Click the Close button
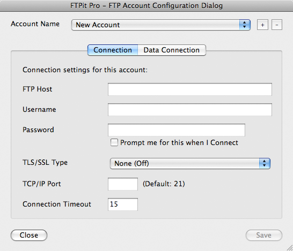 coord(29,235)
